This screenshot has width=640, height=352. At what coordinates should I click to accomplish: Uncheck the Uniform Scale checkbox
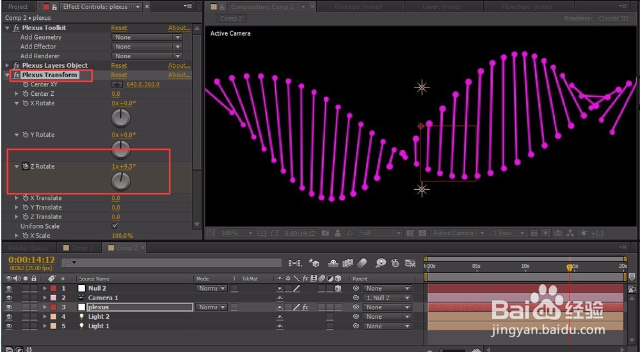pyautogui.click(x=115, y=226)
